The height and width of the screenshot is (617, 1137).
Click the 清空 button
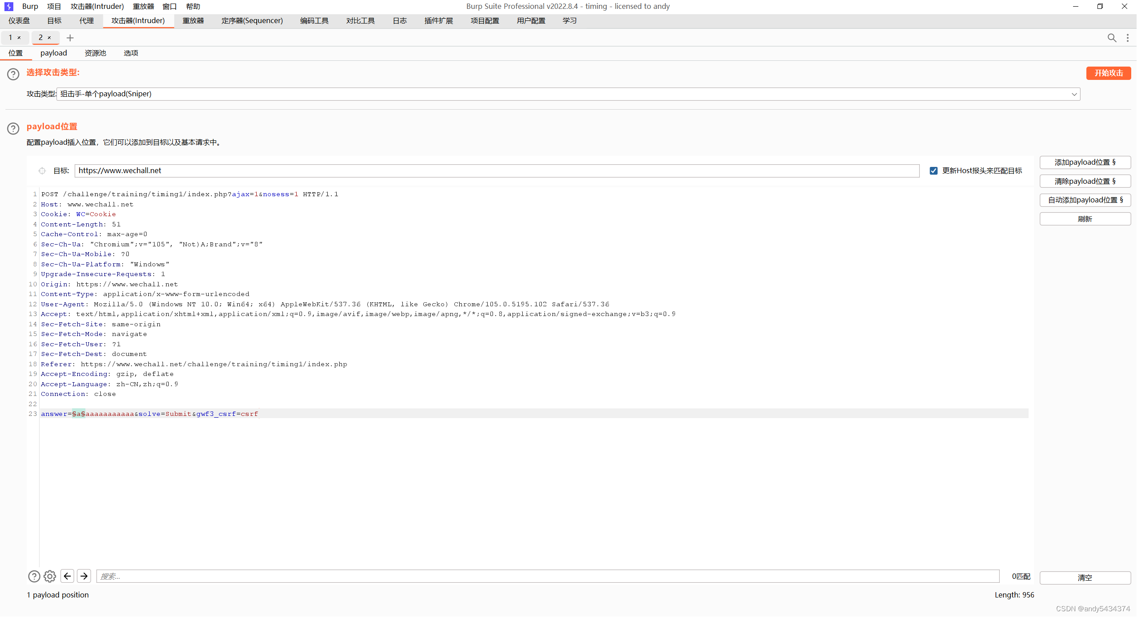click(1085, 577)
